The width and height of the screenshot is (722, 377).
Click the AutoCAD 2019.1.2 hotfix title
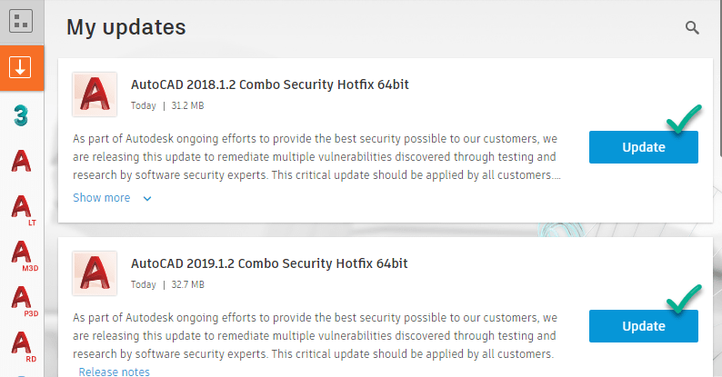click(269, 263)
